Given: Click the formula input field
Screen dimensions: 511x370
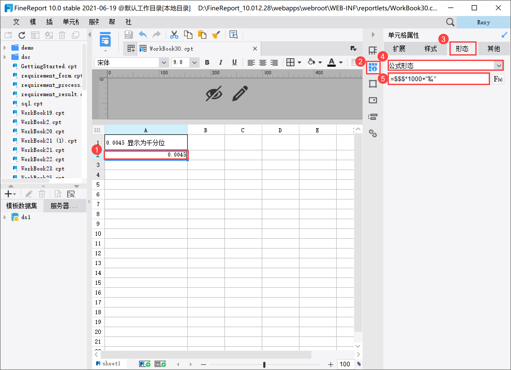Looking at the screenshot, I should click(x=438, y=79).
